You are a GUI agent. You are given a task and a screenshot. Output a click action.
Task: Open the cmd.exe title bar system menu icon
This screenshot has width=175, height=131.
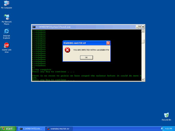34,27
